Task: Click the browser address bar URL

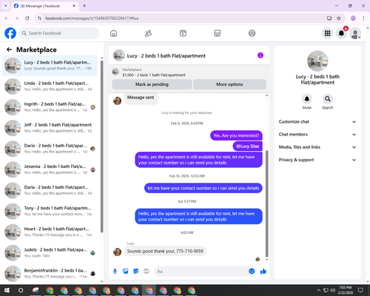Action: tap(92, 18)
